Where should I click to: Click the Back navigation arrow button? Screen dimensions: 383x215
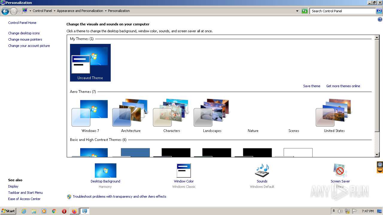pyautogui.click(x=5, y=11)
